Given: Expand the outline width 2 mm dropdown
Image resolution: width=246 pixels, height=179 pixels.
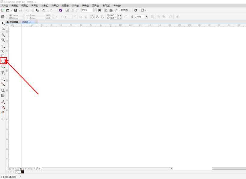Looking at the screenshot, I should [146, 17].
